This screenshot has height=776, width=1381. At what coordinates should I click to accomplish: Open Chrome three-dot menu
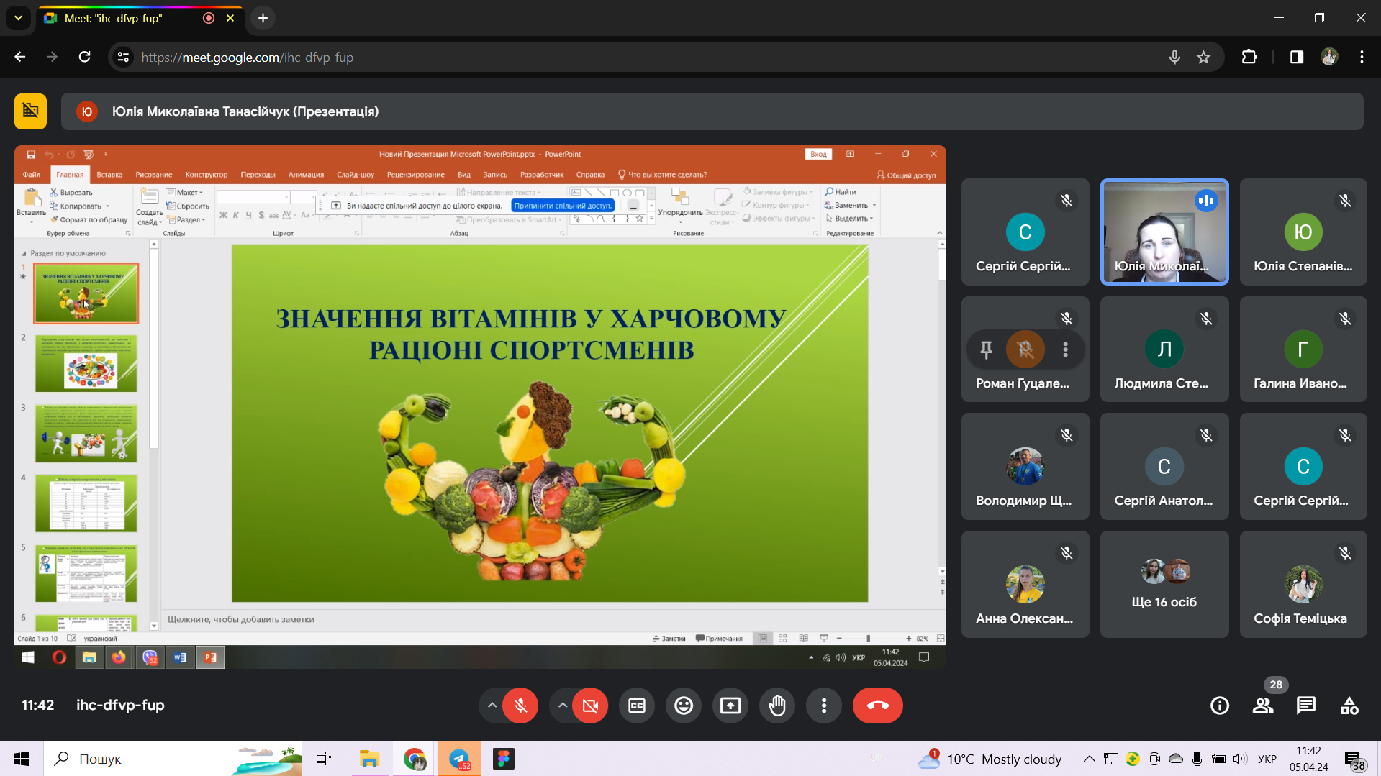point(1362,57)
